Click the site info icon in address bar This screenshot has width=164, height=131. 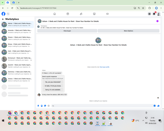[18, 8]
